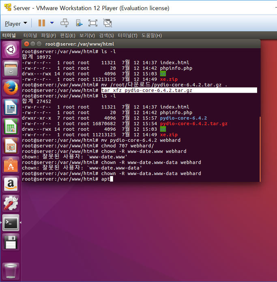Close the terminal window
The height and width of the screenshot is (282, 277).
27,44
